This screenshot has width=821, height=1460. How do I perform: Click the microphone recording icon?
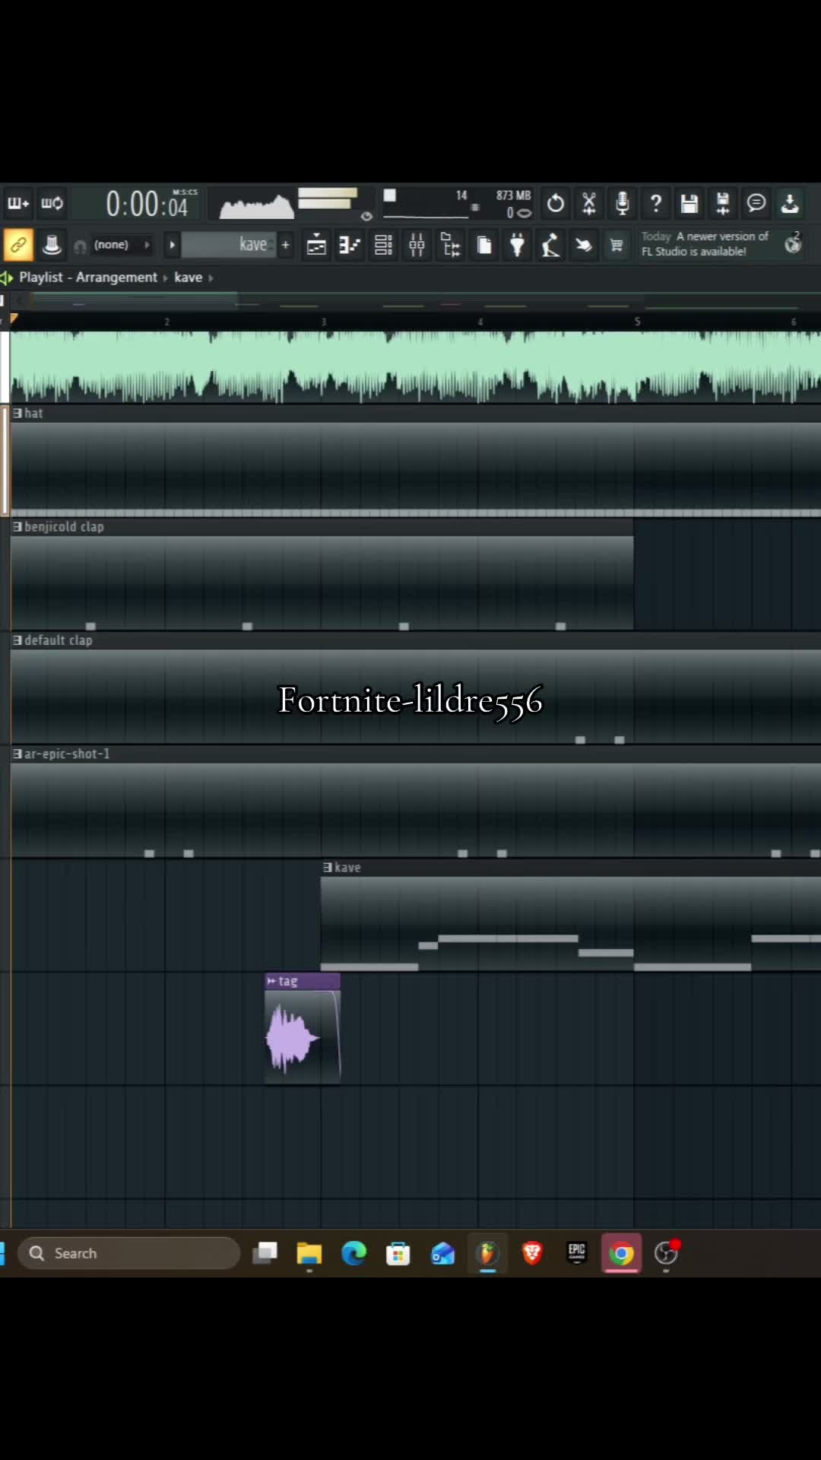pyautogui.click(x=623, y=203)
